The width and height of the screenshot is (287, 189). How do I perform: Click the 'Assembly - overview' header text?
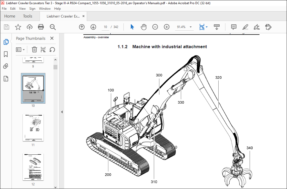coord(96,37)
